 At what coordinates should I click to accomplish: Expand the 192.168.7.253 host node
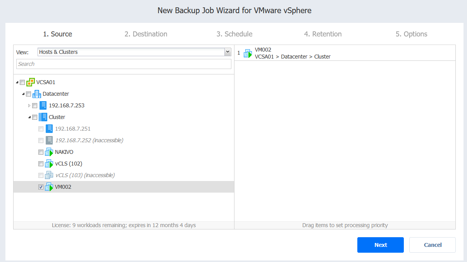coord(29,106)
